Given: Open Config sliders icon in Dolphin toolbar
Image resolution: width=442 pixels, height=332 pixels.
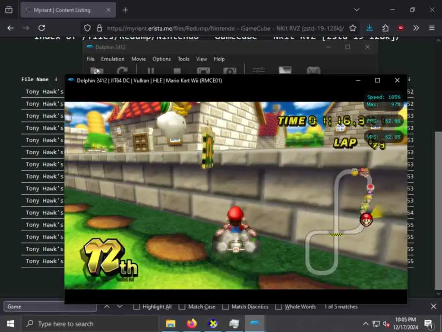Looking at the screenshot, I should pos(259,70).
